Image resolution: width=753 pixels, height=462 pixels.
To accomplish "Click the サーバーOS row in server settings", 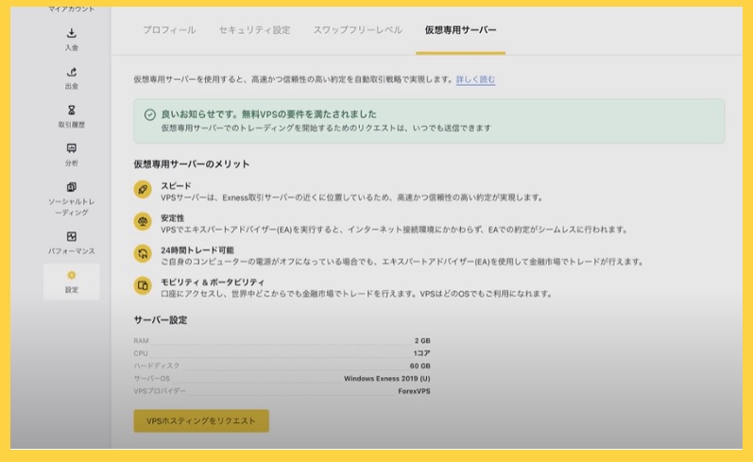I will (x=282, y=377).
